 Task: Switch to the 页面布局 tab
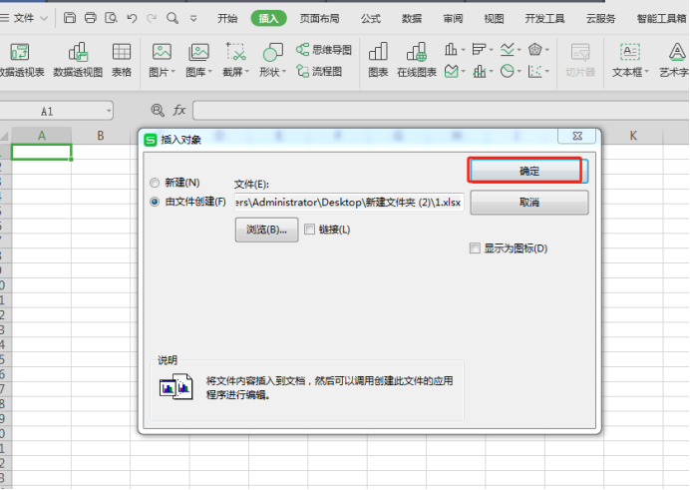point(319,19)
